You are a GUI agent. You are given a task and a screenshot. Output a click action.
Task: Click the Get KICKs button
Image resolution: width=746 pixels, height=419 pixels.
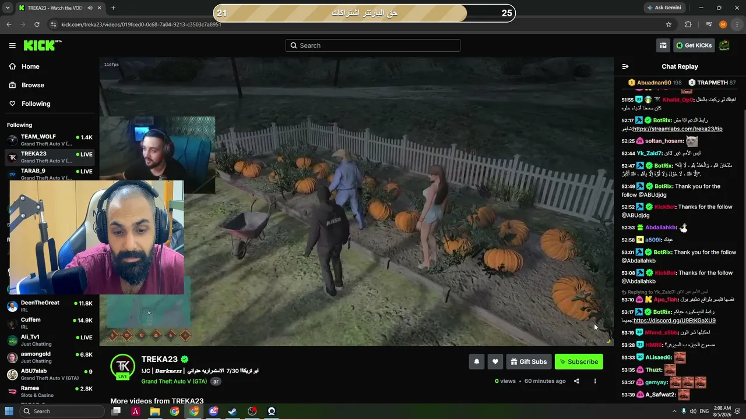[x=694, y=45]
